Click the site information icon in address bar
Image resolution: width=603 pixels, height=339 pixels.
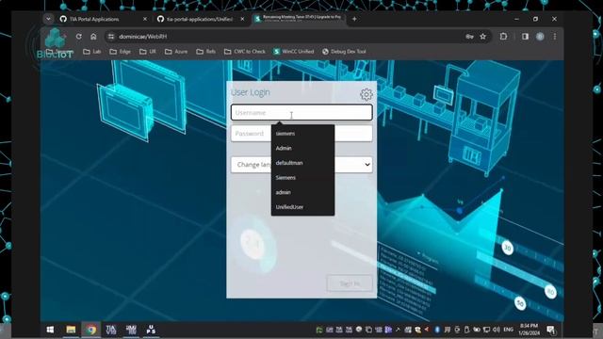point(111,37)
